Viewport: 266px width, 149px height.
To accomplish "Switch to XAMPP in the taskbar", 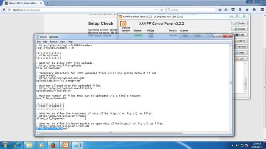I will [66, 145].
